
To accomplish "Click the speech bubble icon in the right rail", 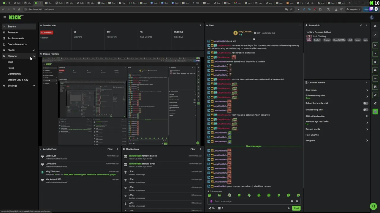I will click(375, 70).
